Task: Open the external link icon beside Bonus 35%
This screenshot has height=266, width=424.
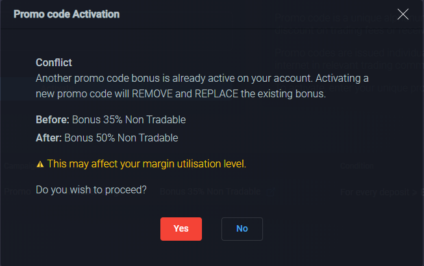Action: (x=271, y=192)
